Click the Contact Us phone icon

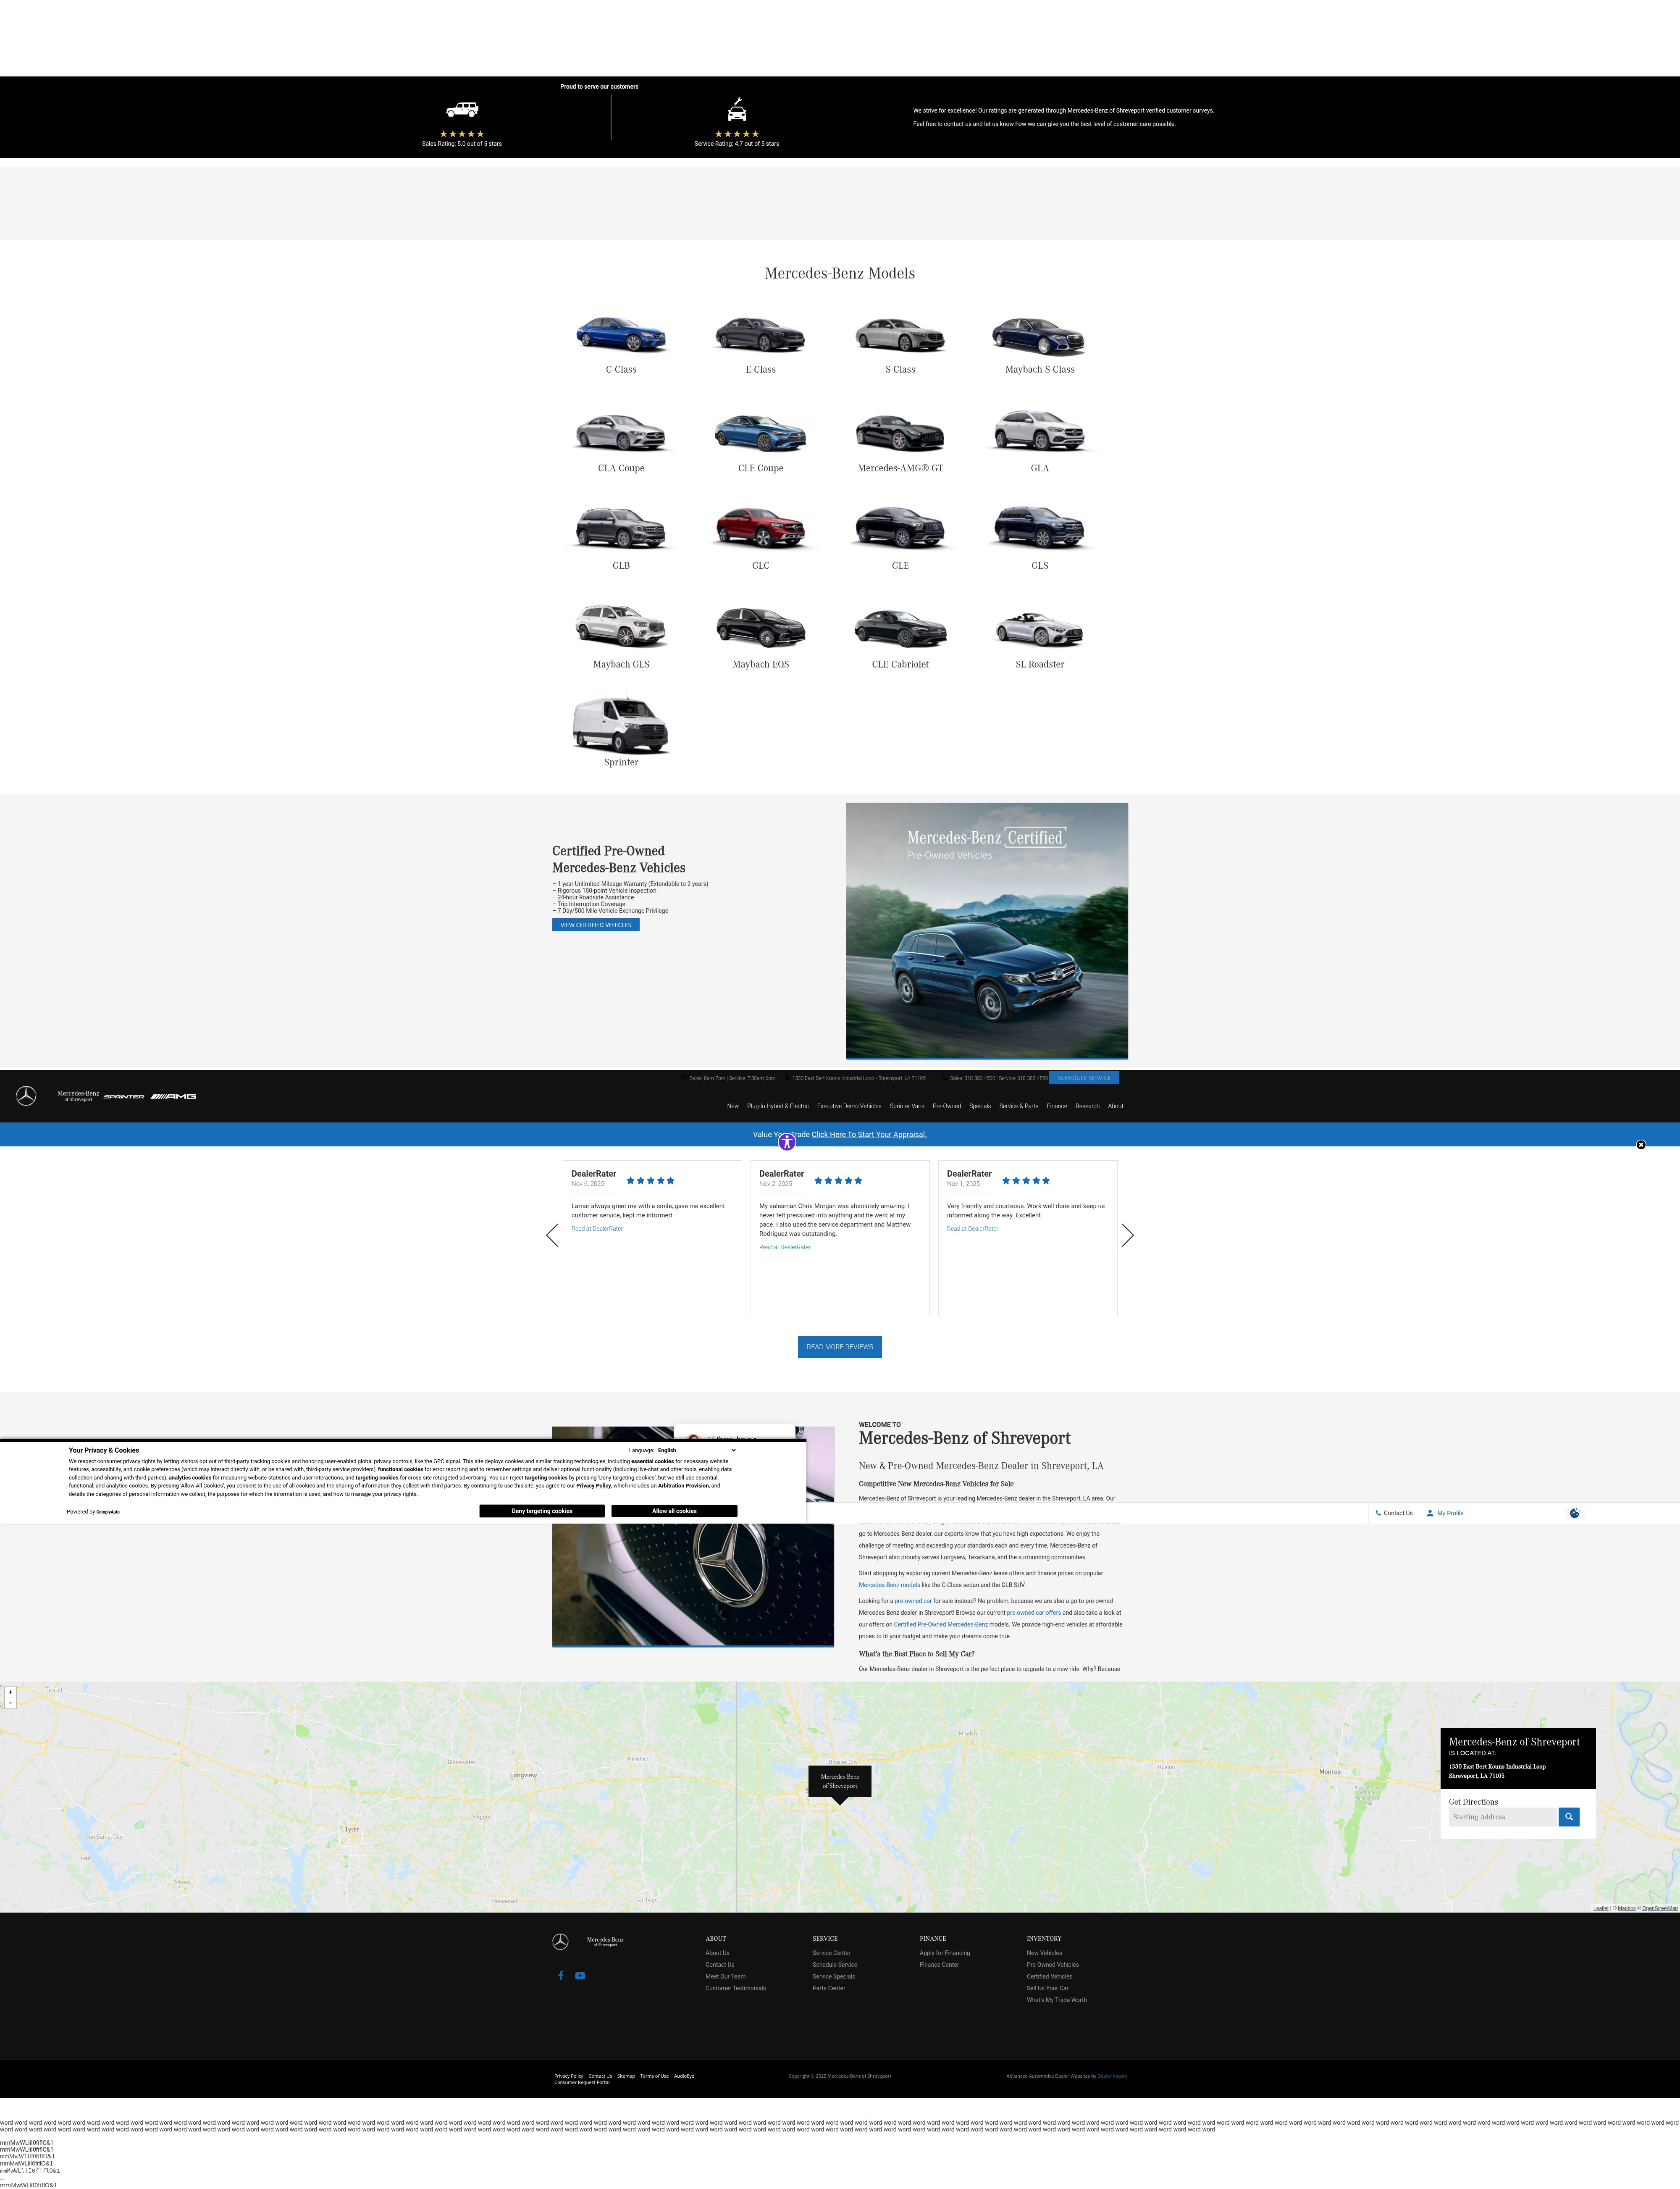tap(1378, 1513)
